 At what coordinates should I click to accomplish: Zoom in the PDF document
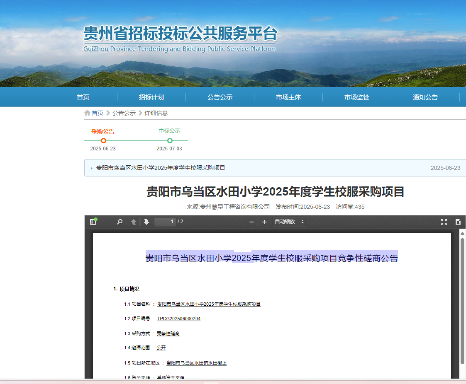(264, 222)
